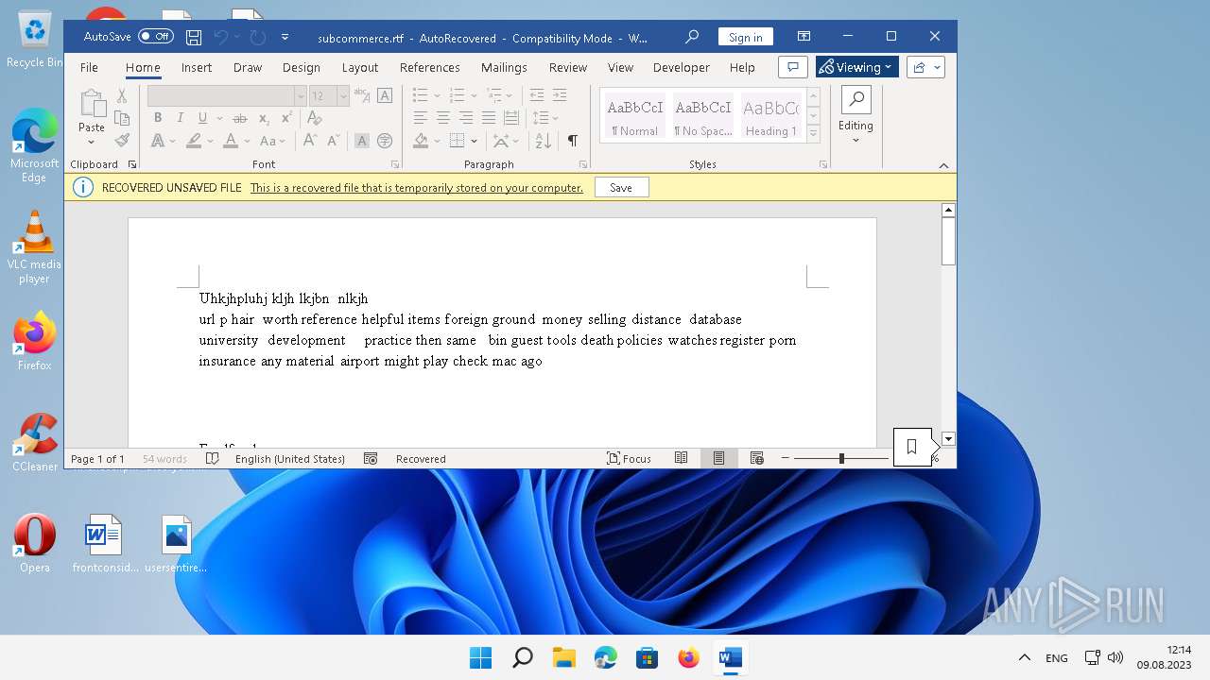
Task: Apply Superscript formatting
Action: (287, 118)
